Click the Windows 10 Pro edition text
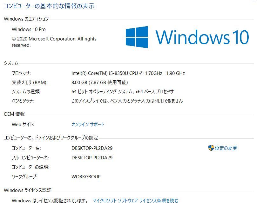This screenshot has height=203, width=257. 29,29
